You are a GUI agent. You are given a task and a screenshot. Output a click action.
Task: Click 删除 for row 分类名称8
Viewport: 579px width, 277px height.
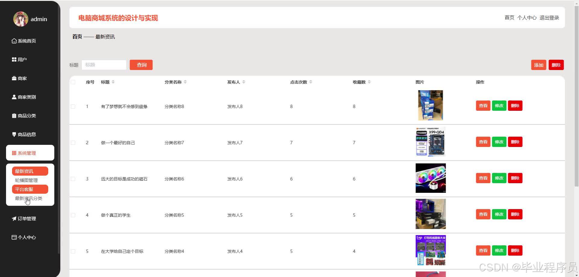click(515, 106)
